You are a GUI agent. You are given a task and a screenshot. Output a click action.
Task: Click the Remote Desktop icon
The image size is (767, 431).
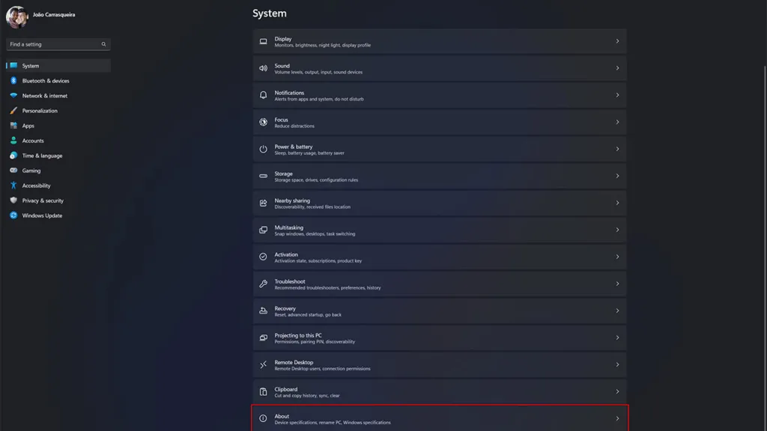click(263, 364)
